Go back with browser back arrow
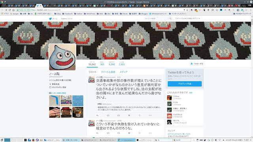The image size is (253, 142). click(2, 10)
